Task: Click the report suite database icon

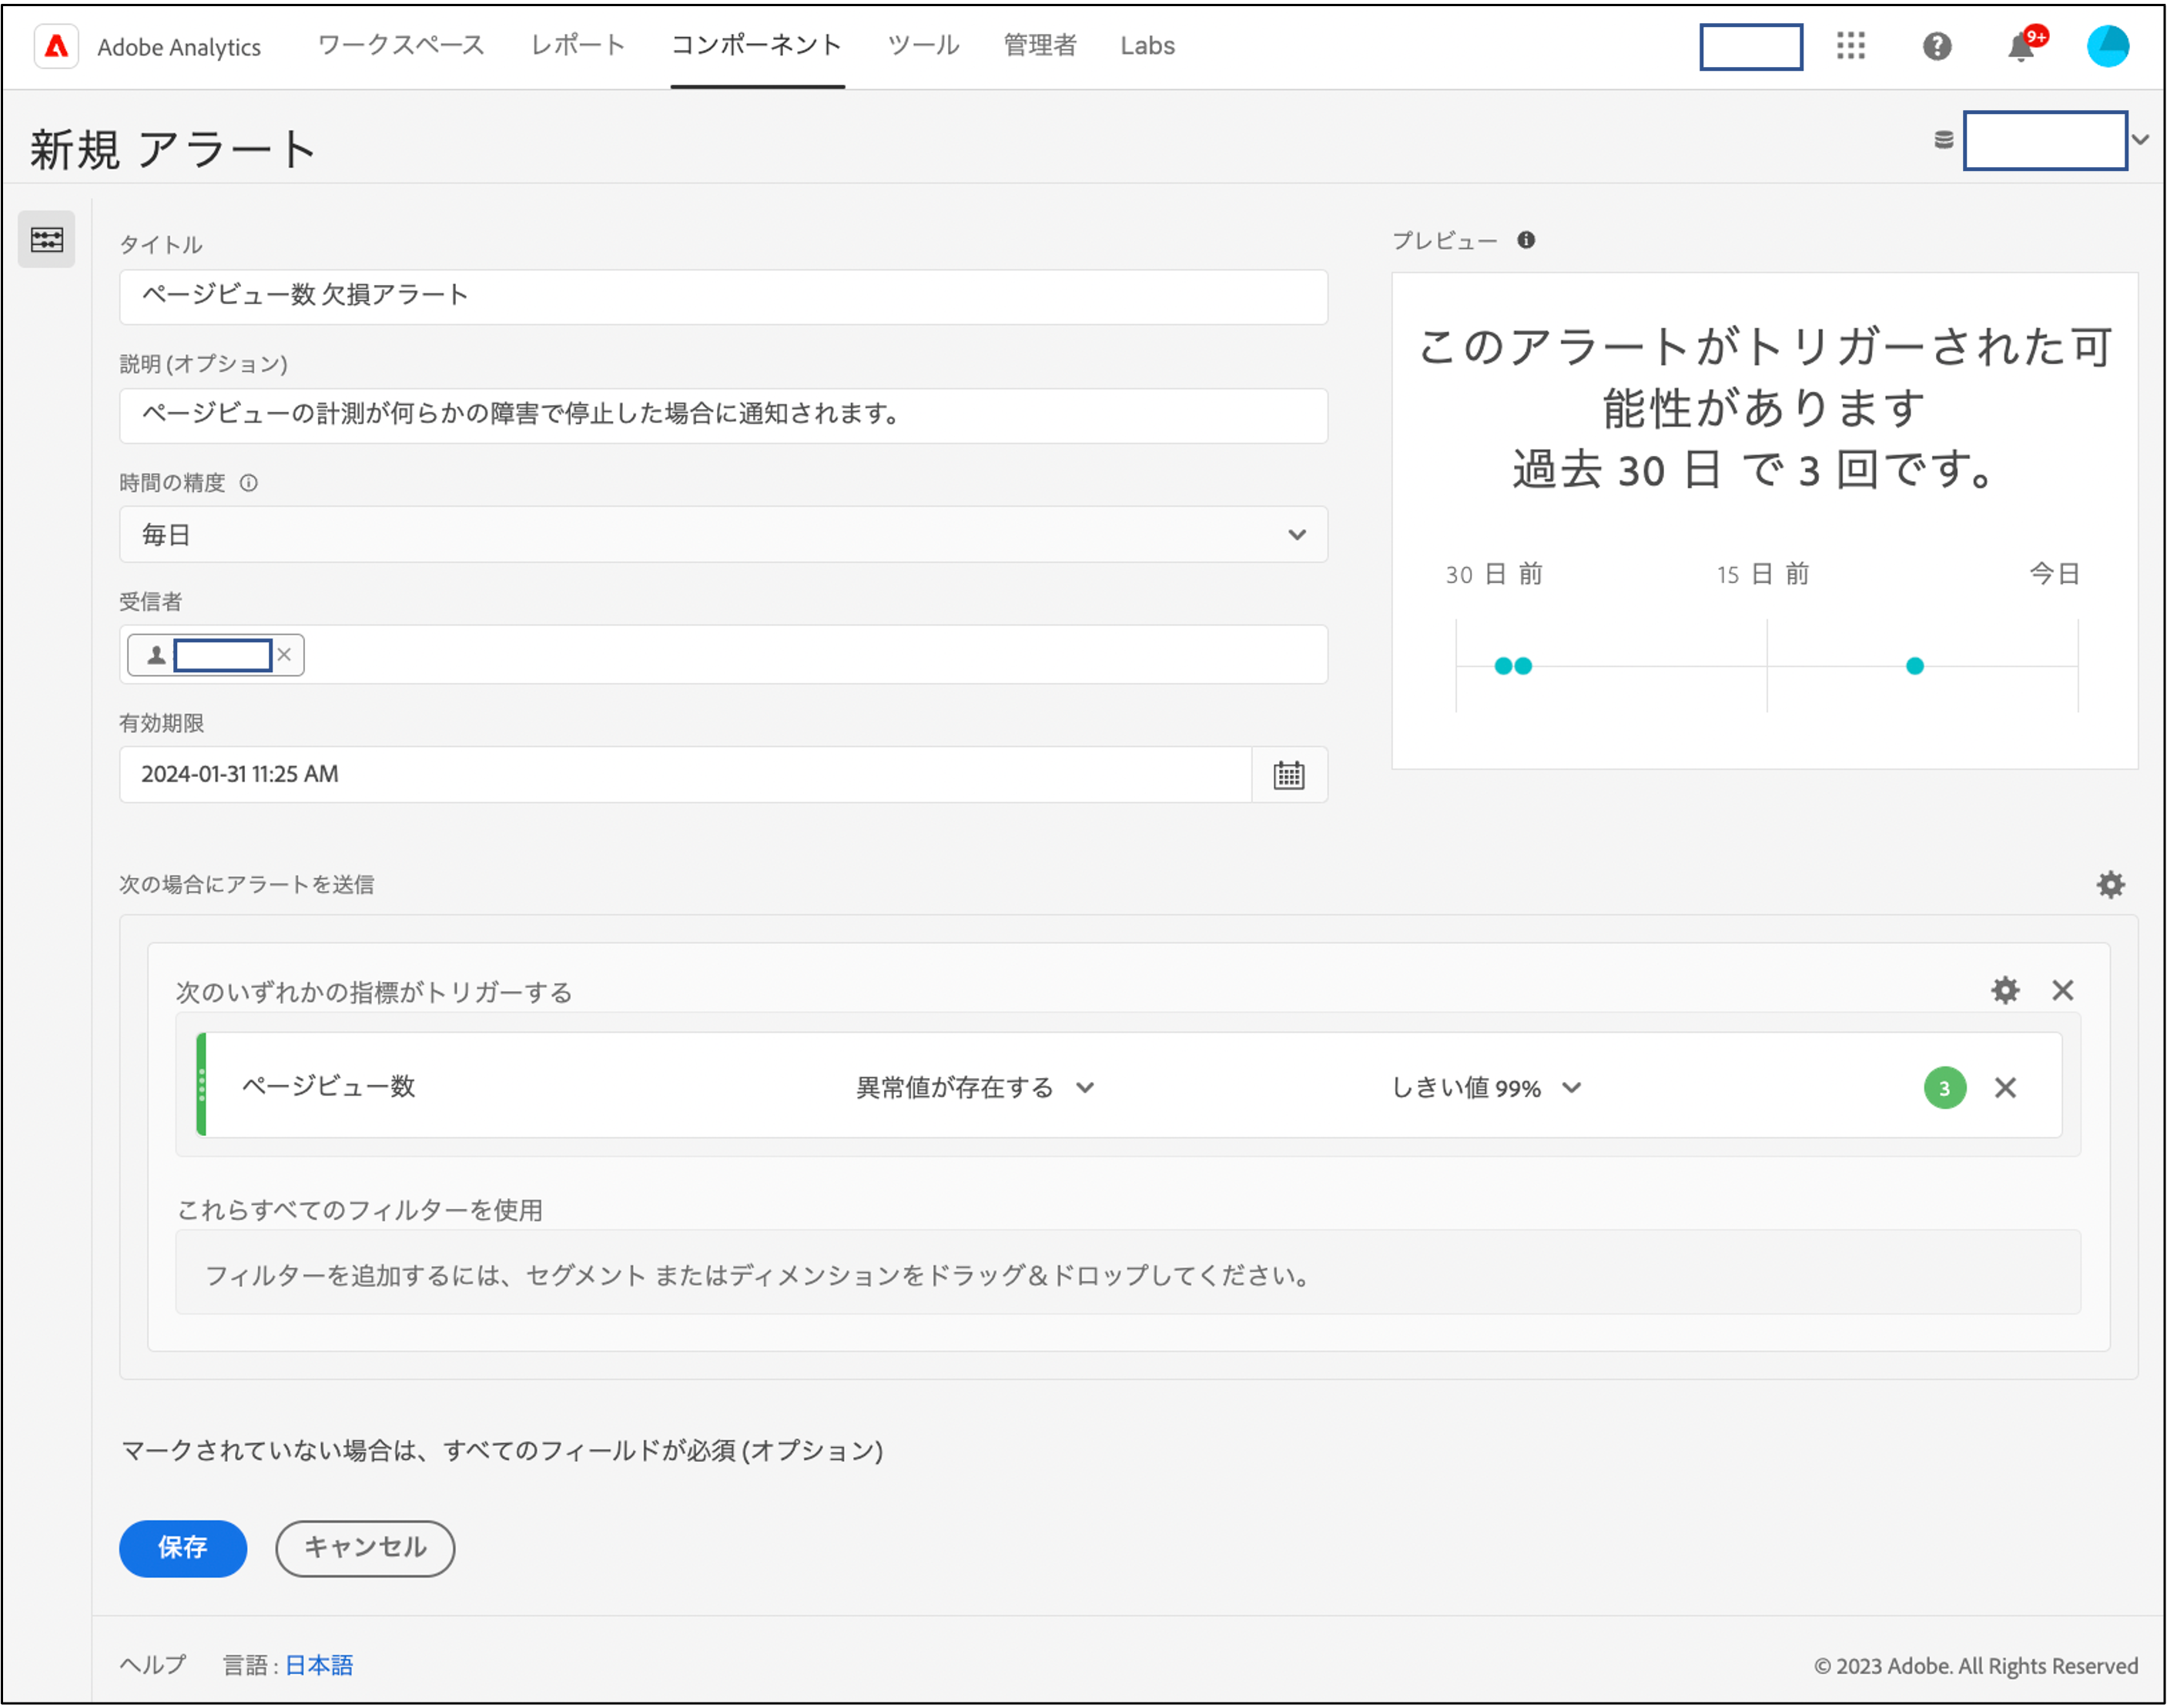Action: [x=1943, y=140]
